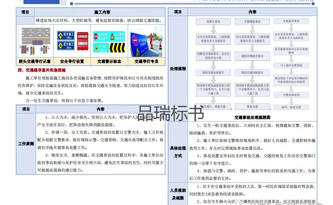Click the blue 前方施工200m construction sign

tap(66, 36)
